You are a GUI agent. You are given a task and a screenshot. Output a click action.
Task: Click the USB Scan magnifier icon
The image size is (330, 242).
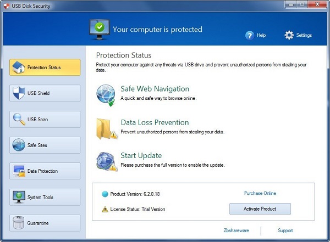(19, 119)
